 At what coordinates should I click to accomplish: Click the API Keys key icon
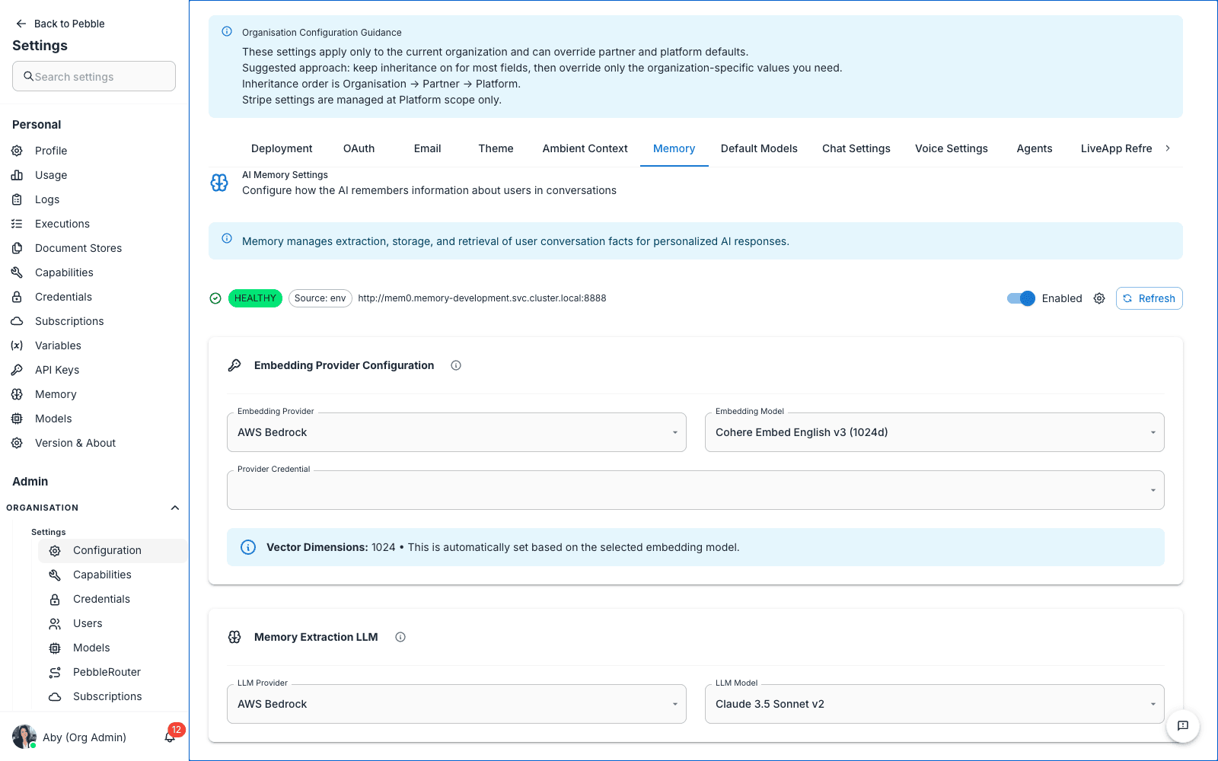[17, 370]
